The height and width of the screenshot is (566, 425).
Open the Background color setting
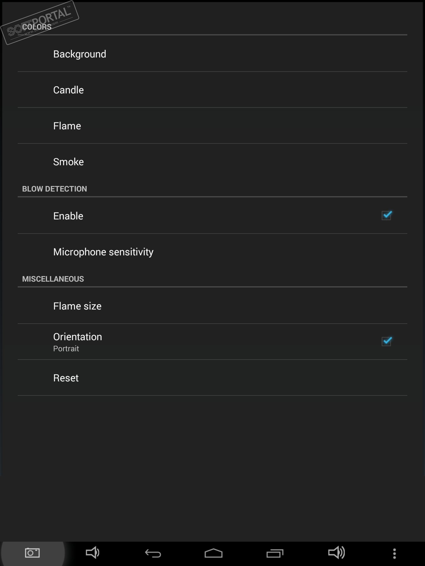click(x=80, y=54)
